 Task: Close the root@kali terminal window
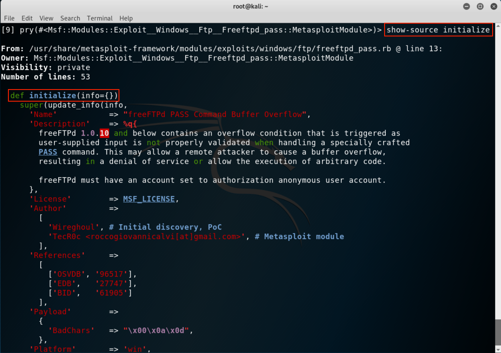[494, 6]
